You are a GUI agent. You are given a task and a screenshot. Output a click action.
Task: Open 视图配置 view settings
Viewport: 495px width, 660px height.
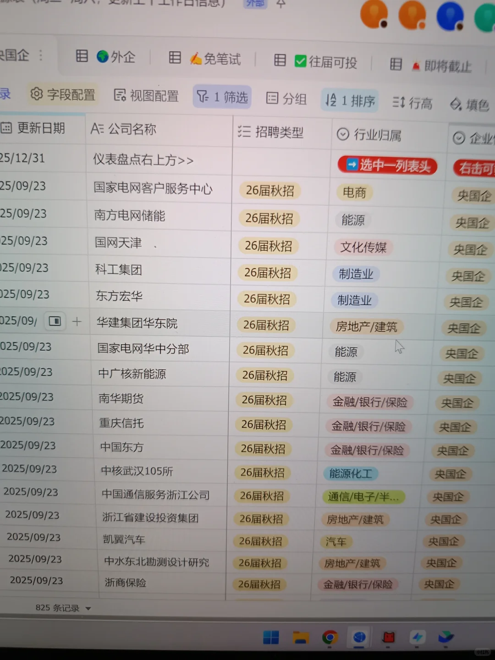[x=146, y=95]
